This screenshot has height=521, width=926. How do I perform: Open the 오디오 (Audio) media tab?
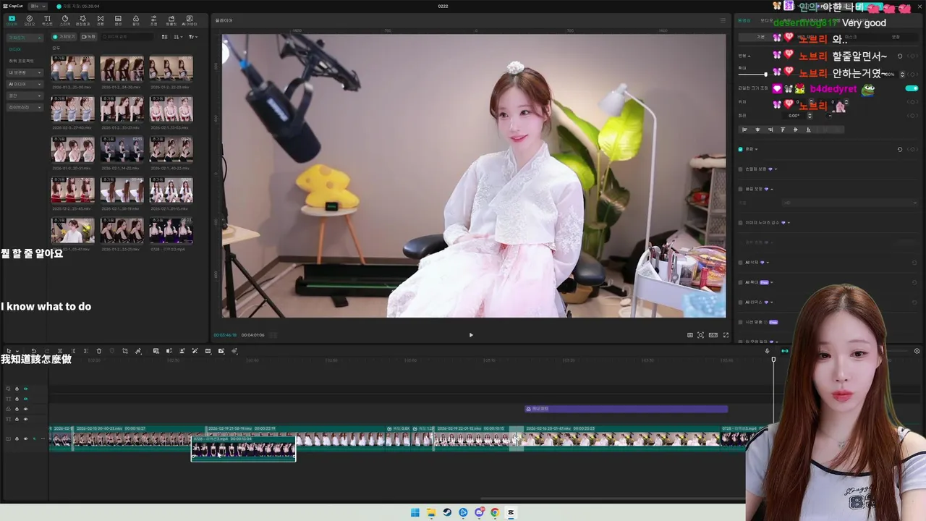[x=30, y=20]
